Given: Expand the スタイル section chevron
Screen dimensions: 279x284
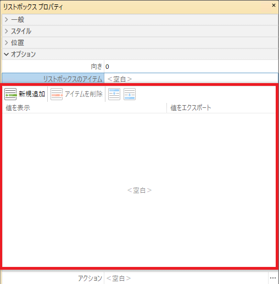Looking at the screenshot, I should tap(7, 31).
